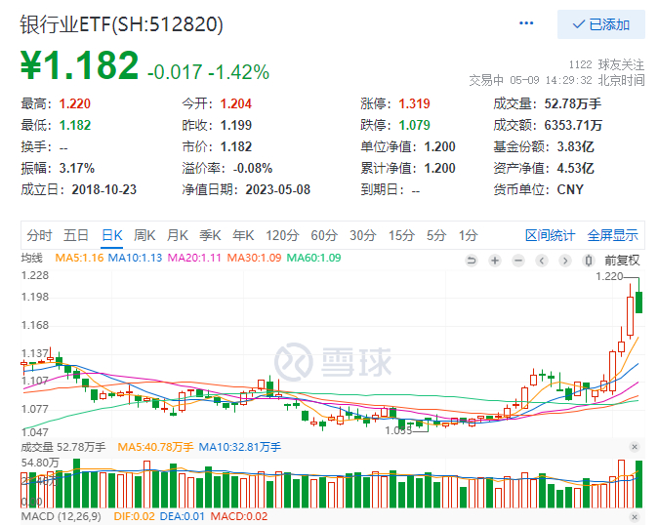The height and width of the screenshot is (525, 658).
Task: Switch to the 15分 chart tab
Action: click(401, 235)
